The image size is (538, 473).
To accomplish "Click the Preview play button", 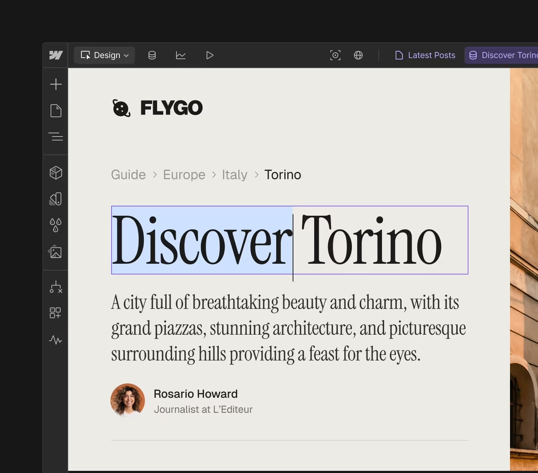I will point(210,55).
